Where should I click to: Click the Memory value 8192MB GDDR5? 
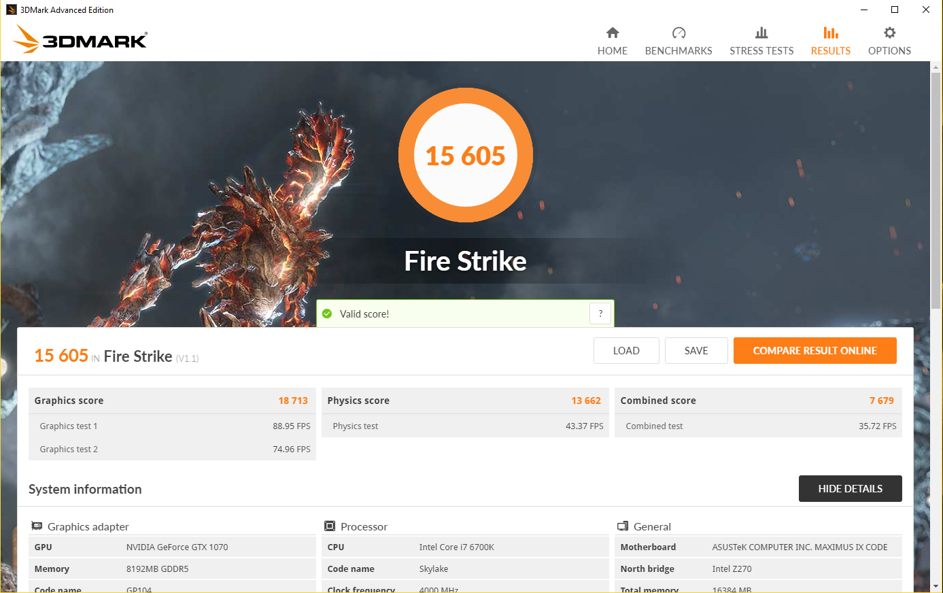pyautogui.click(x=158, y=569)
